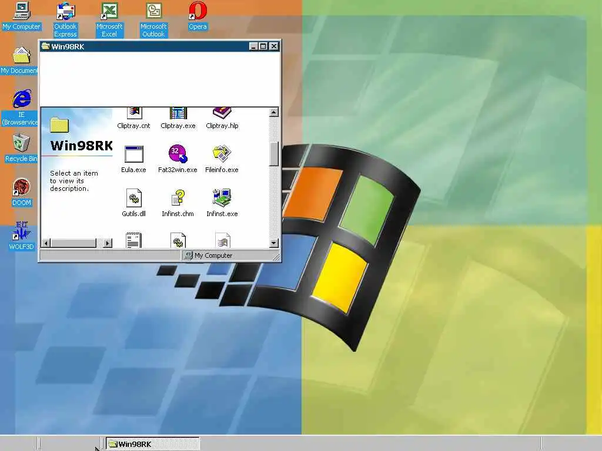The width and height of the screenshot is (602, 451).
Task: Select the Cliptray.hlp help file icon
Action: point(222,113)
